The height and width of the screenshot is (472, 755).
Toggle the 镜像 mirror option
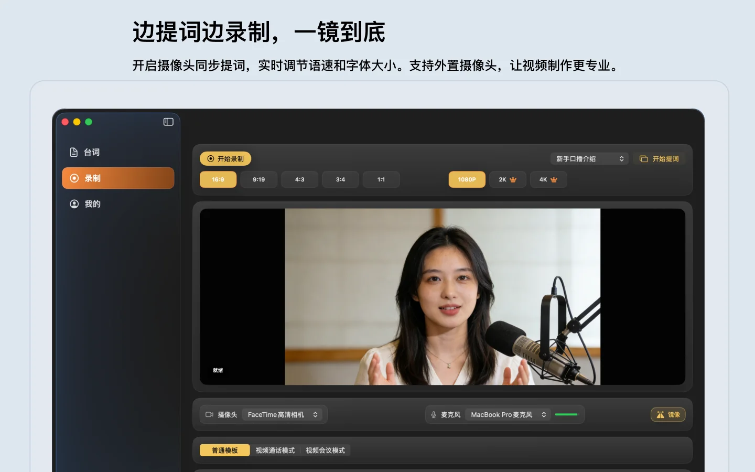(x=668, y=415)
